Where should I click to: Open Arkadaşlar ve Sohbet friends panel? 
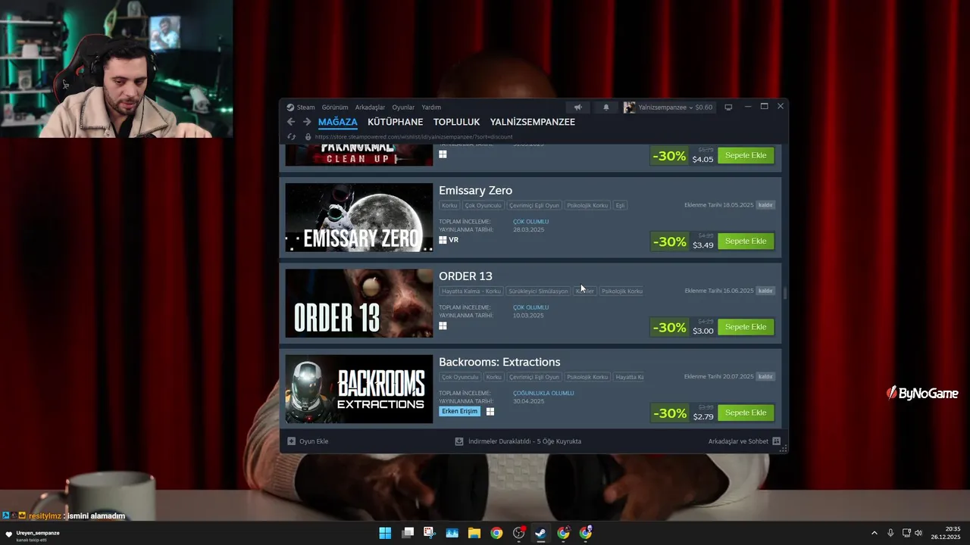pyautogui.click(x=744, y=441)
